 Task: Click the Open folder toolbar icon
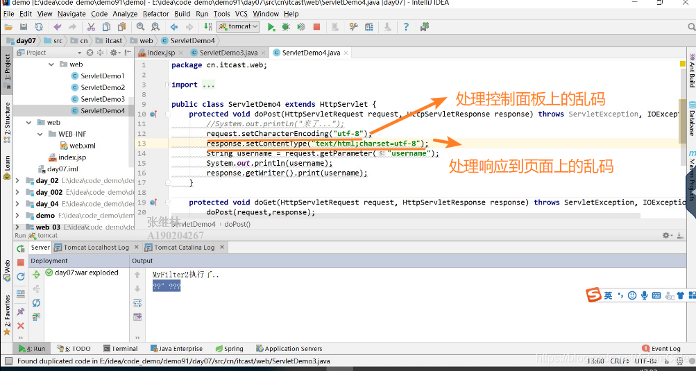point(8,27)
